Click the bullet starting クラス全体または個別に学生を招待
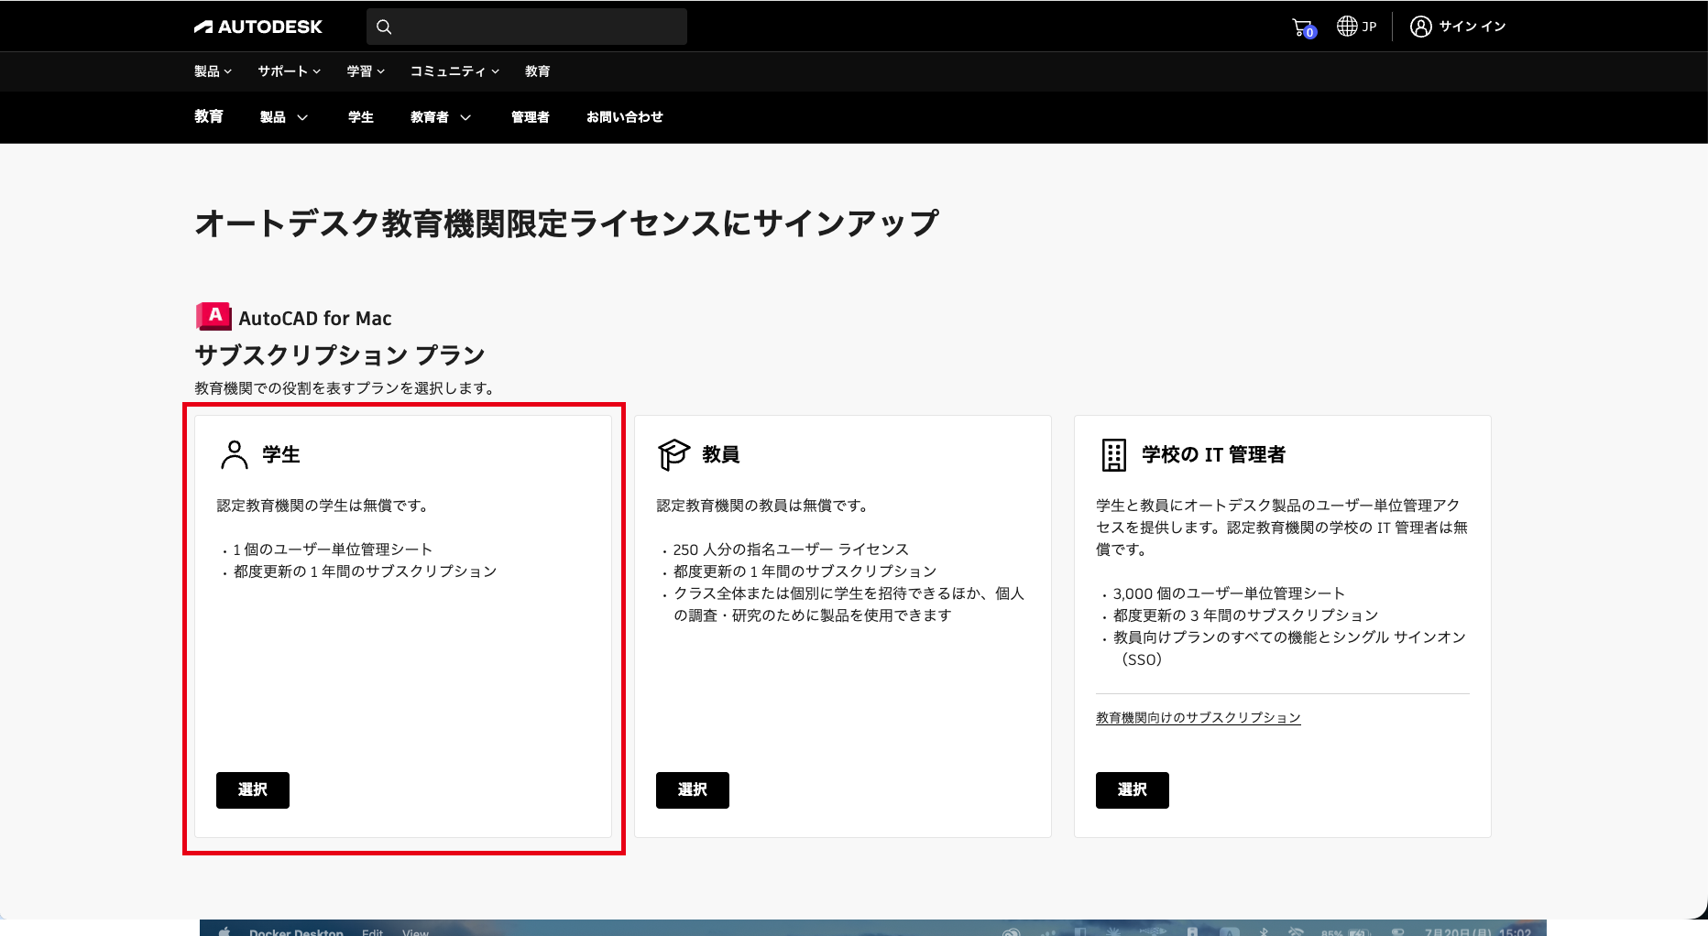The height and width of the screenshot is (936, 1708). (849, 604)
